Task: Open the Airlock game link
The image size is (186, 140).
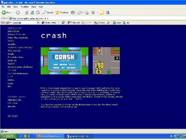Action: click(x=11, y=80)
